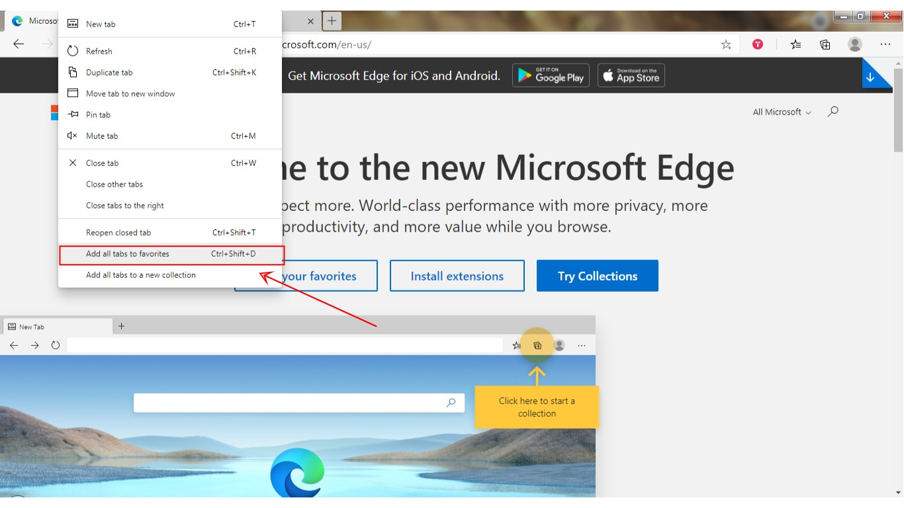Choose Add all tabs to a new collection
904x508 pixels.
[170, 275]
